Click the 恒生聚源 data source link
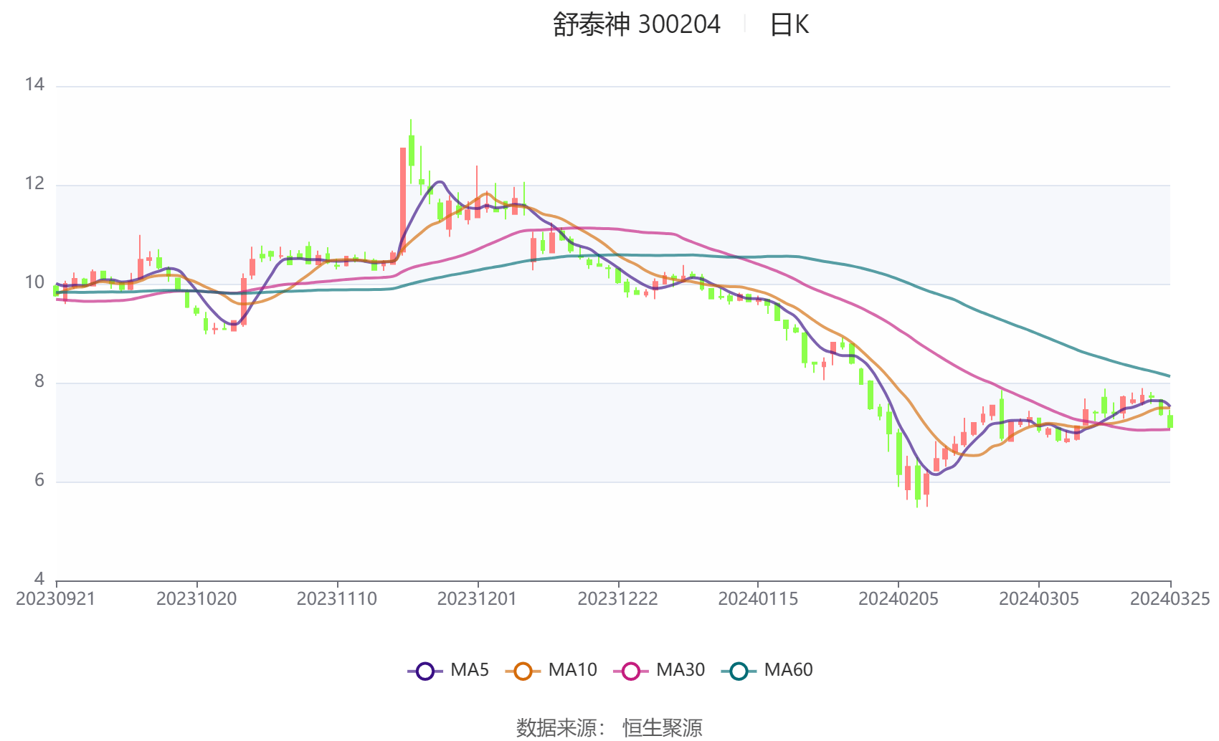The height and width of the screenshot is (741, 1219). pyautogui.click(x=661, y=727)
